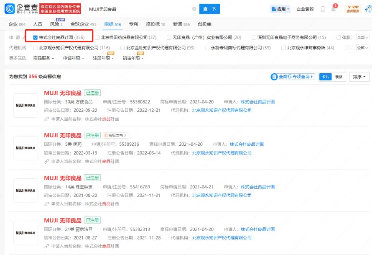
Task: Check 北京观永知识产权代理有限公司 agency filter
Action: pos(36,48)
